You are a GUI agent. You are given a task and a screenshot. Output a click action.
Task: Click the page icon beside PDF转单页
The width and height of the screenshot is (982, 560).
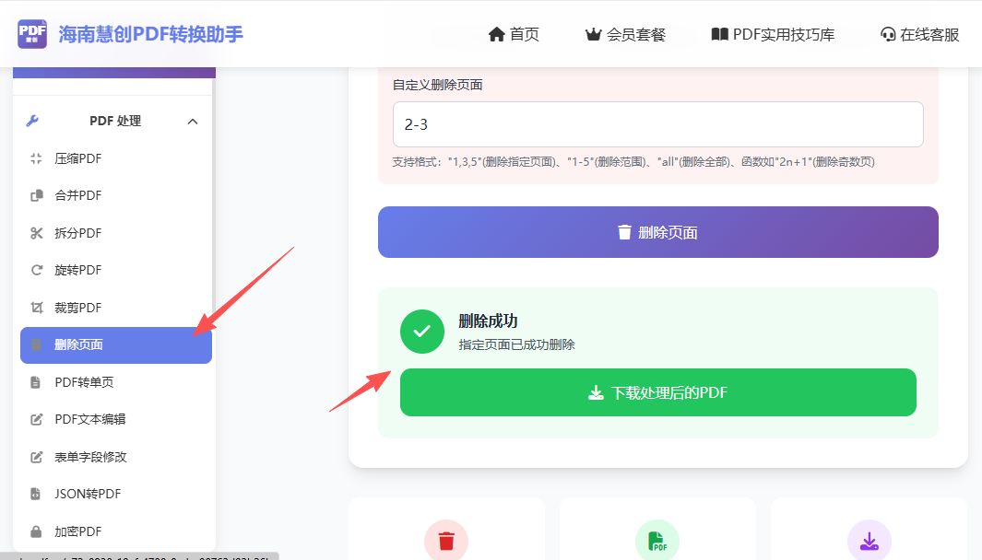coord(36,382)
